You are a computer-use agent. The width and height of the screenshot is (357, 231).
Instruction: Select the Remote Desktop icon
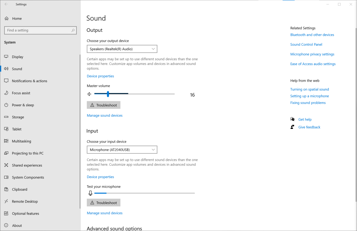tap(7, 201)
